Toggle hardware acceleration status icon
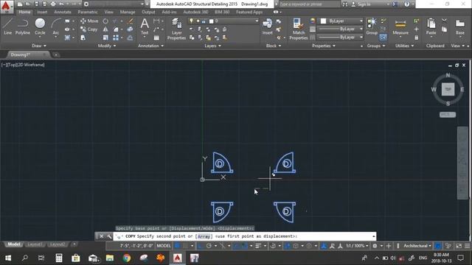This screenshot has width=472, height=265. 438,246
